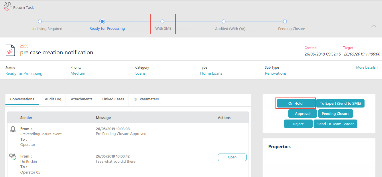382x177 pixels.
Task: Click the Return Task icon
Action: [x=8, y=7]
